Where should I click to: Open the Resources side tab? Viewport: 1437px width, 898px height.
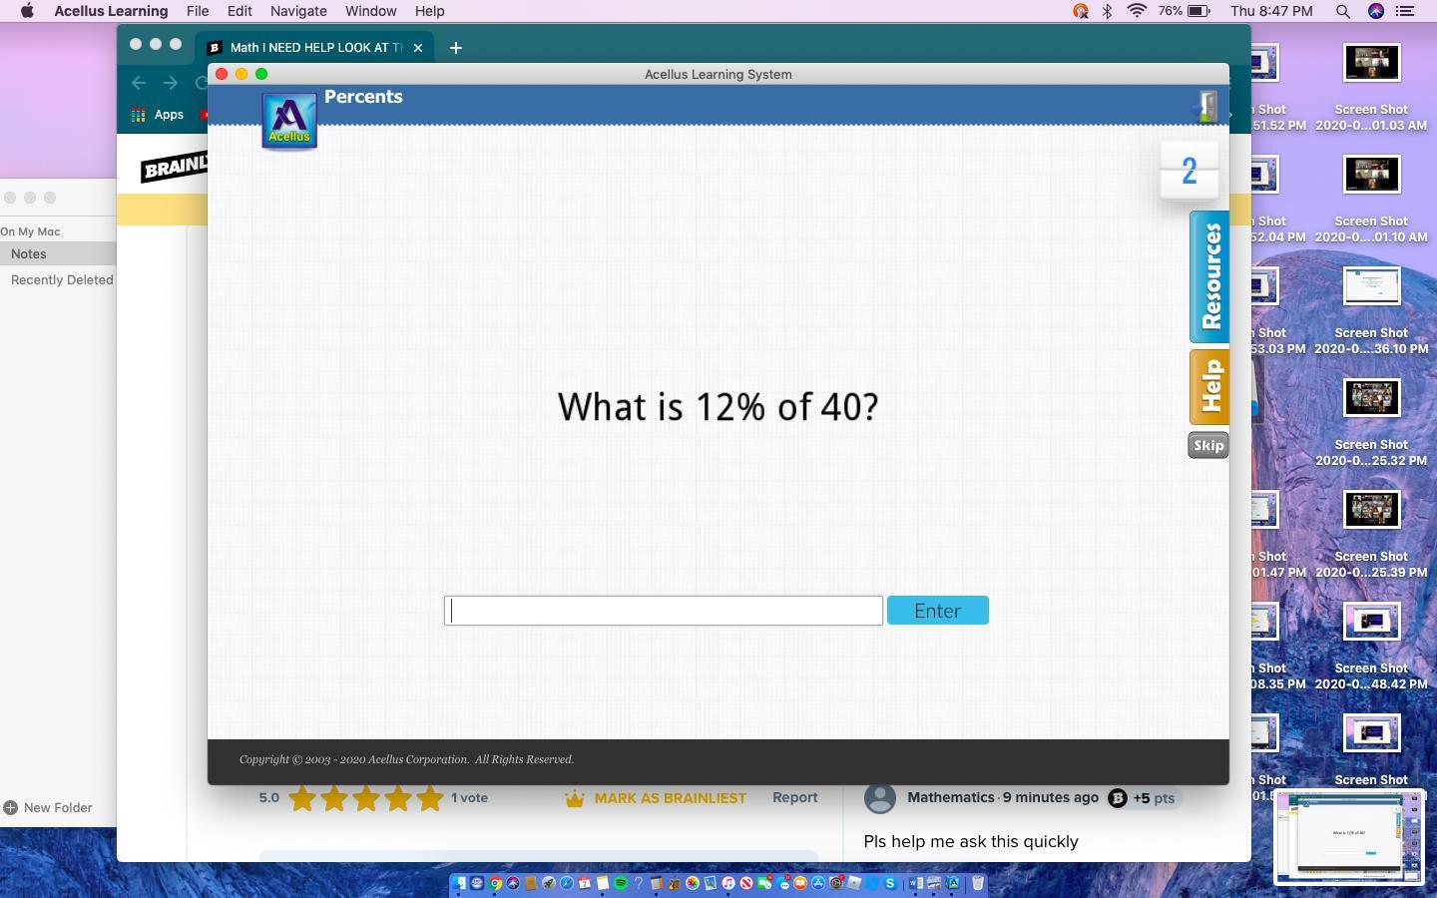1209,276
